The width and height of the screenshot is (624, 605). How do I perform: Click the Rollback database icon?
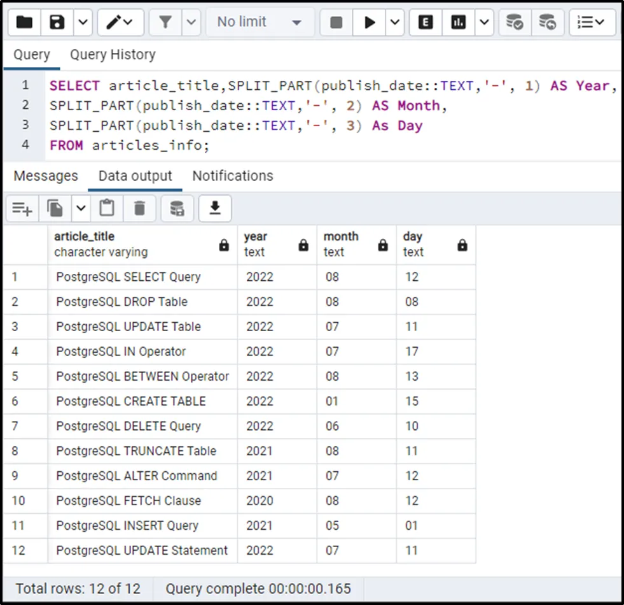click(547, 22)
